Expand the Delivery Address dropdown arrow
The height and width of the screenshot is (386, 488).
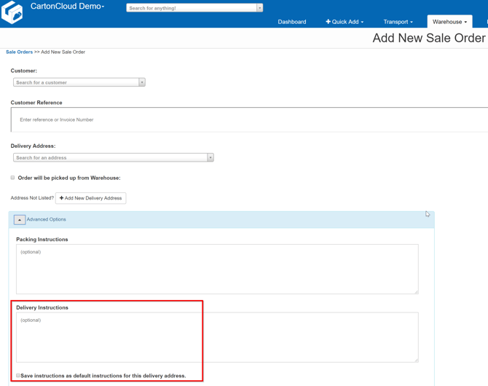coord(210,157)
